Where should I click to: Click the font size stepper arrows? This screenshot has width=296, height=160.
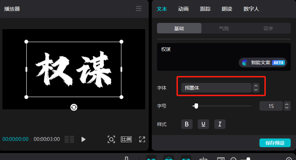[x=287, y=106]
